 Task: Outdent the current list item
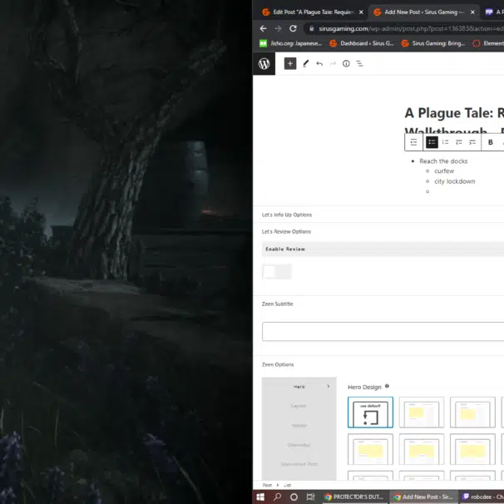(458, 142)
